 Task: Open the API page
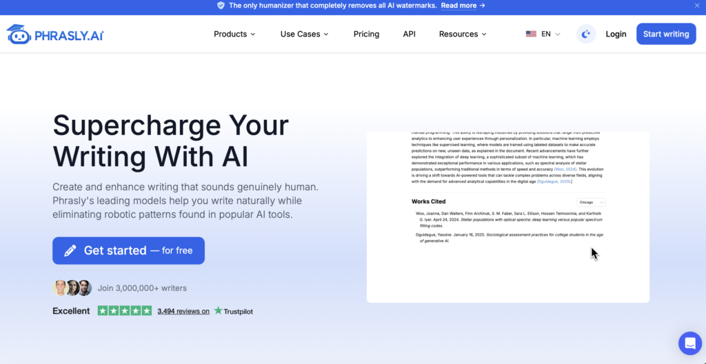tap(410, 34)
